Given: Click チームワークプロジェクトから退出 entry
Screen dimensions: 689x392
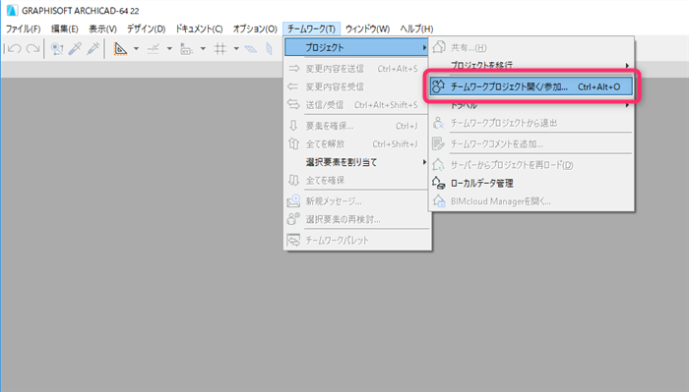Looking at the screenshot, I should click(532, 123).
